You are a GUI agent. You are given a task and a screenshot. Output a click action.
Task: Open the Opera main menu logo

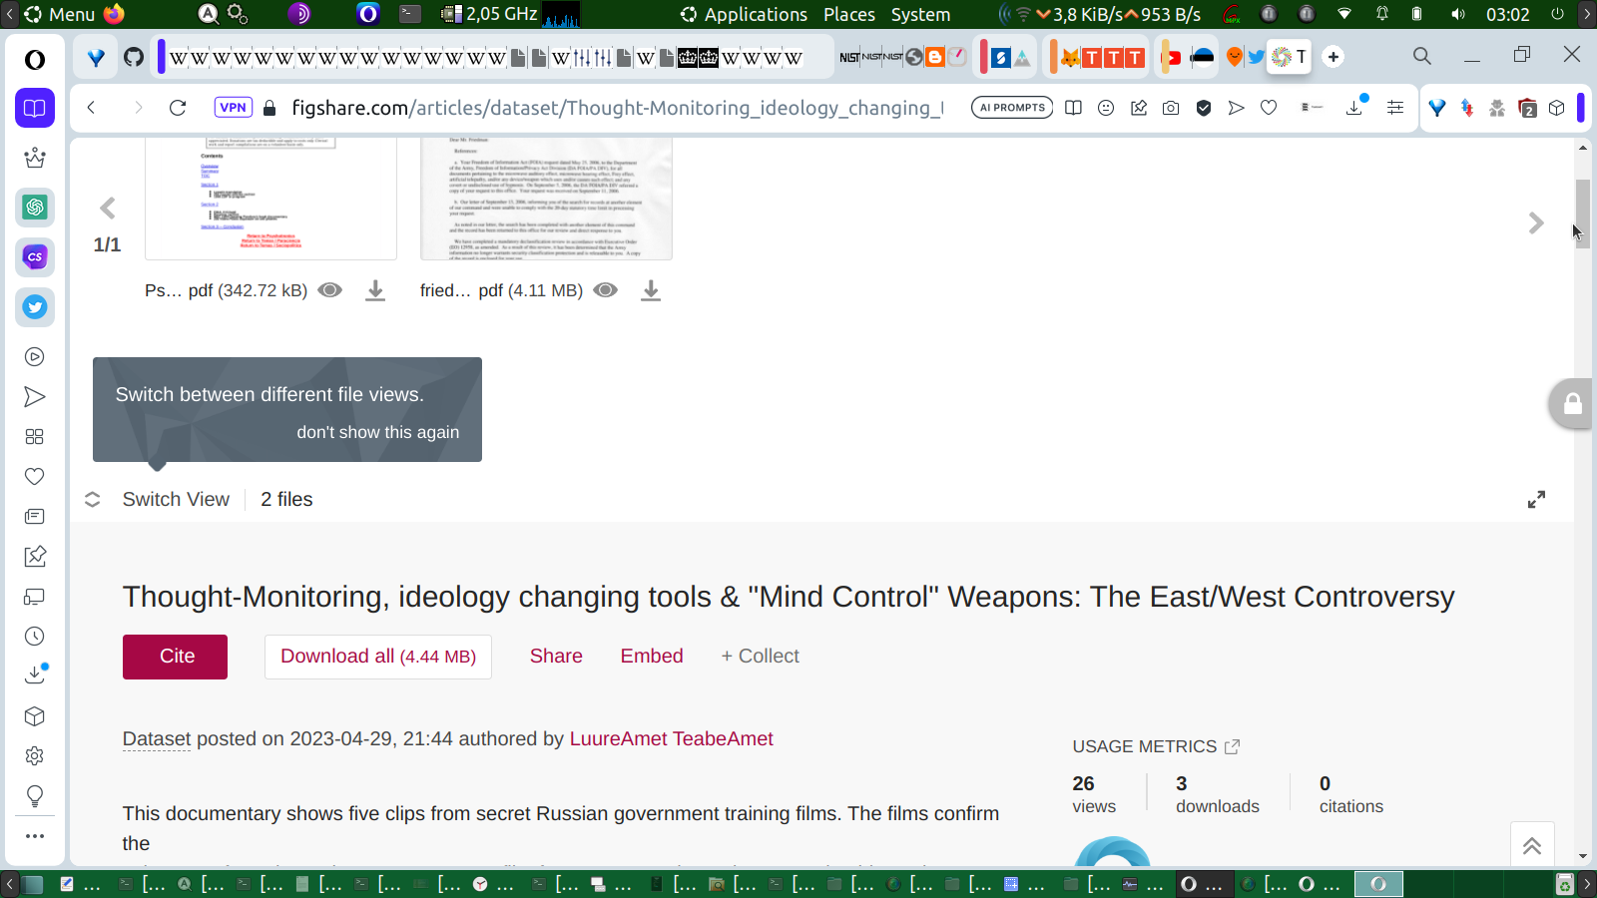click(35, 60)
